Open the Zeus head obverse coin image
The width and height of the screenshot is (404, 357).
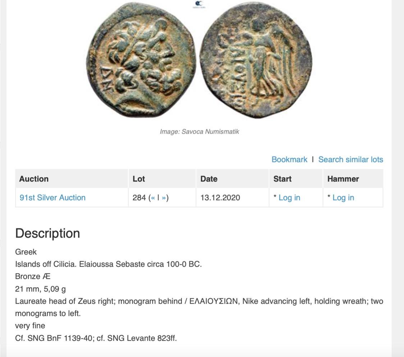(x=141, y=60)
